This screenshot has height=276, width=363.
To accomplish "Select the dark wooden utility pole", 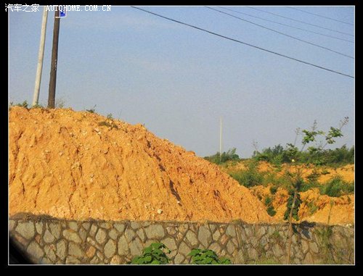I will tap(54, 58).
